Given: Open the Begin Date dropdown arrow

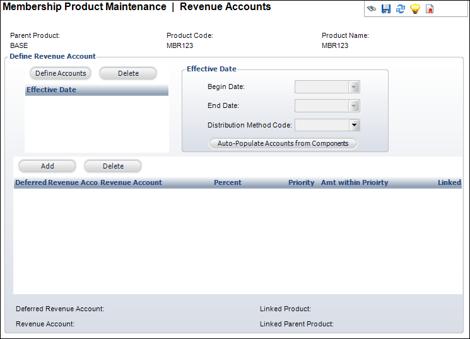Looking at the screenshot, I should tap(354, 87).
